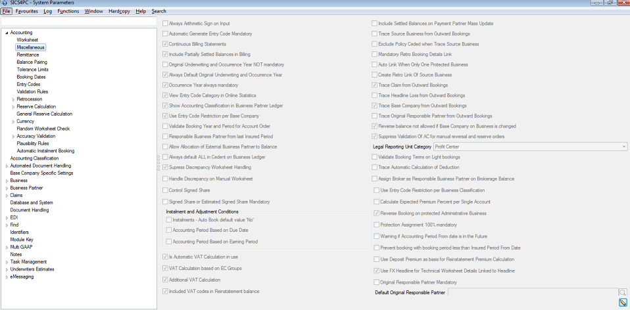Image resolution: width=630 pixels, height=310 pixels.
Task: Open the Favourites menu
Action: tap(27, 11)
